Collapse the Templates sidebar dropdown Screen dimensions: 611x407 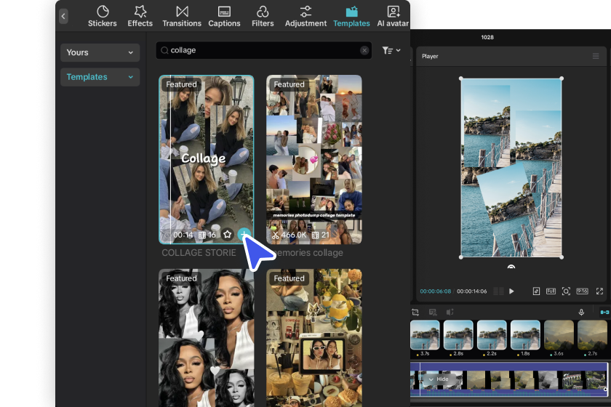pos(100,77)
